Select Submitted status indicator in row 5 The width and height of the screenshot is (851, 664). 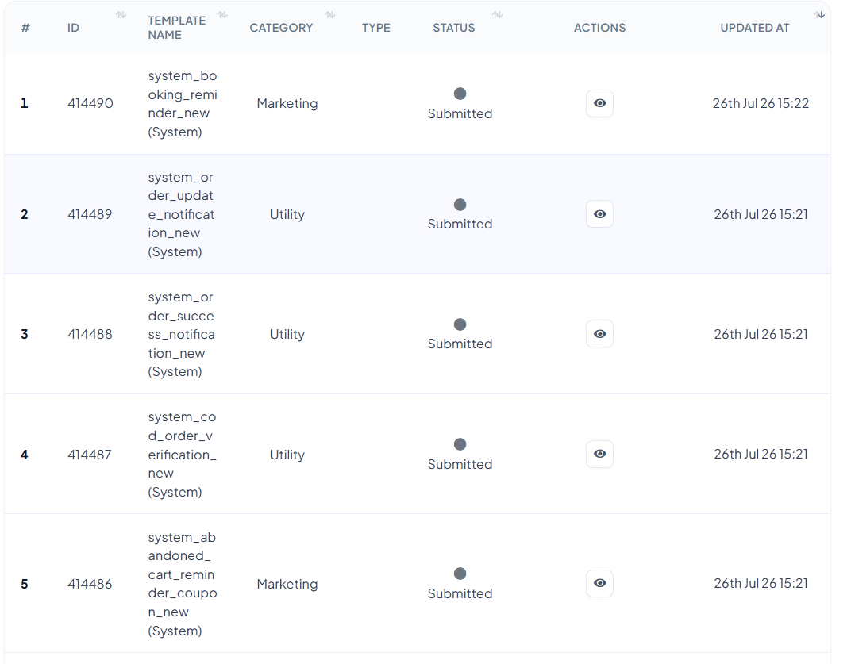pyautogui.click(x=460, y=574)
